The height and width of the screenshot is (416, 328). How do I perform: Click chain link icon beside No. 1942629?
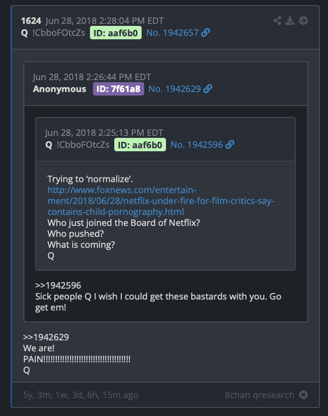click(208, 89)
